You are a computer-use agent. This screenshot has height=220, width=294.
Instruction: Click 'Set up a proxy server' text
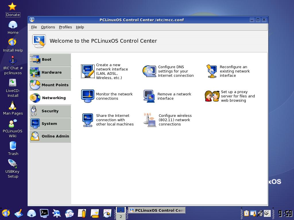point(238,96)
